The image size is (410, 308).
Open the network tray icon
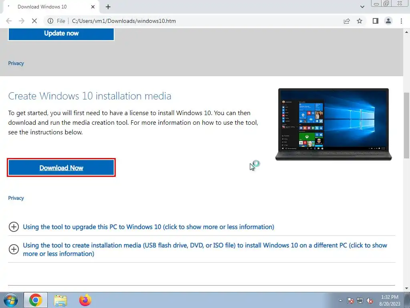360,300
